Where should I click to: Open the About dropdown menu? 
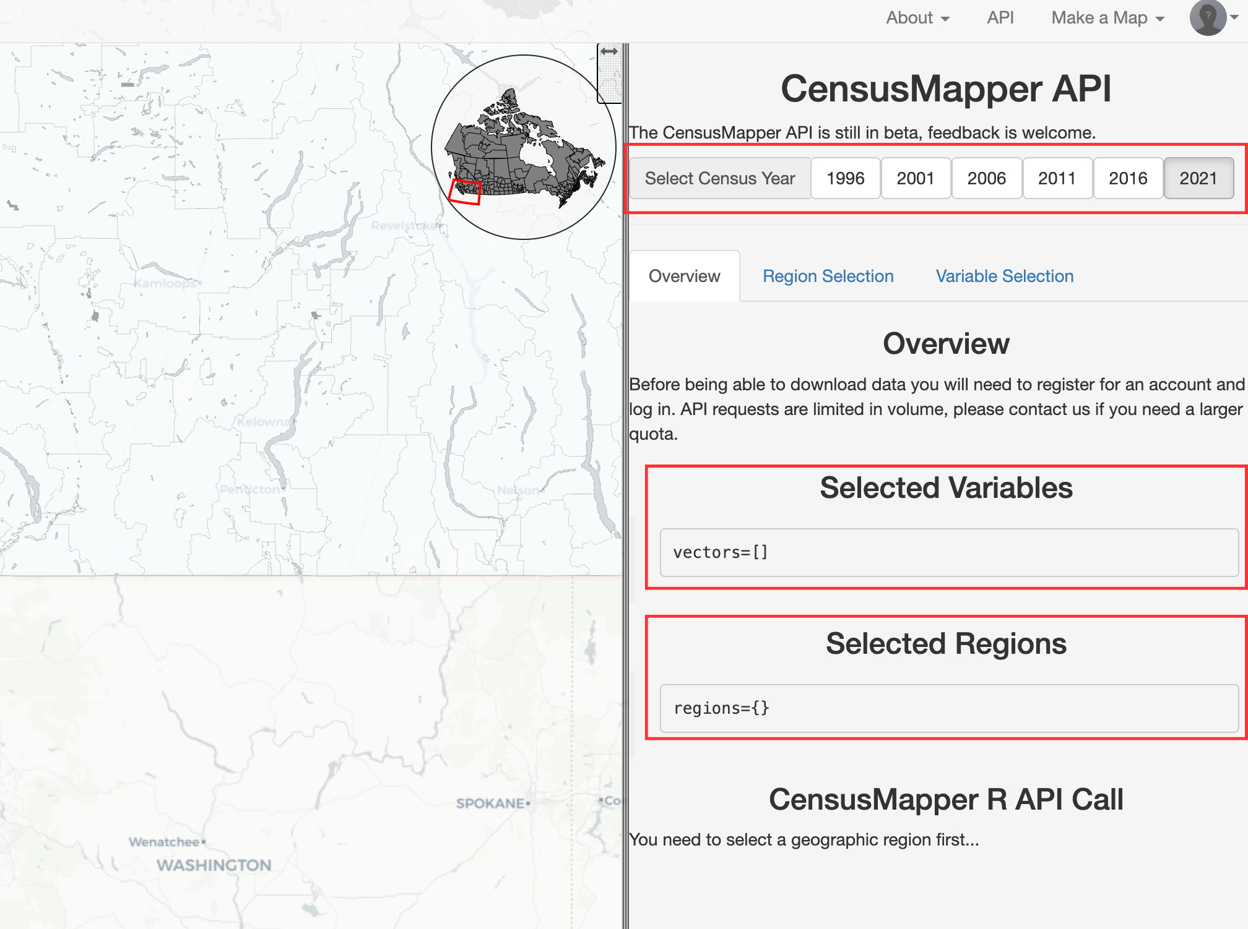(917, 18)
